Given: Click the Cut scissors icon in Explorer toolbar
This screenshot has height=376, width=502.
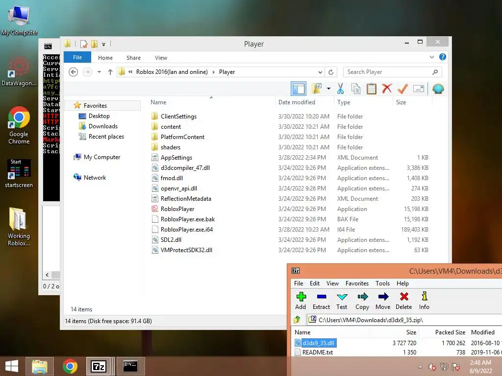Looking at the screenshot, I should click(340, 89).
